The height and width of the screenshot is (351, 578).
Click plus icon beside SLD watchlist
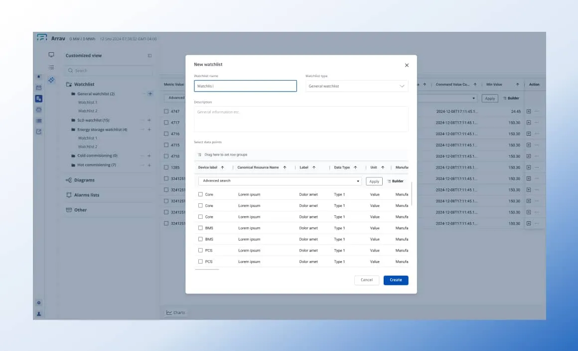149,120
